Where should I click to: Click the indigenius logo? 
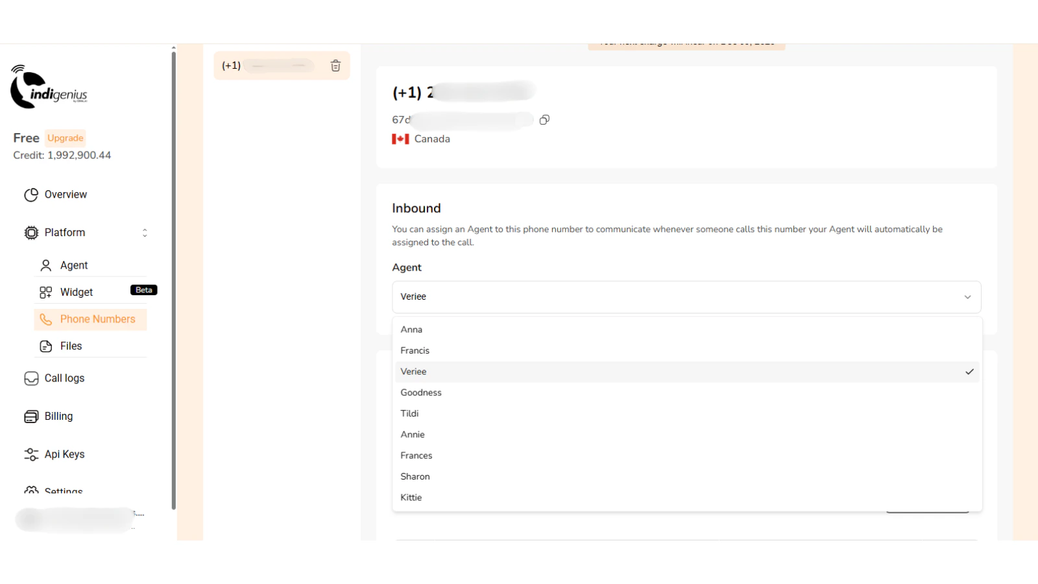49,87
